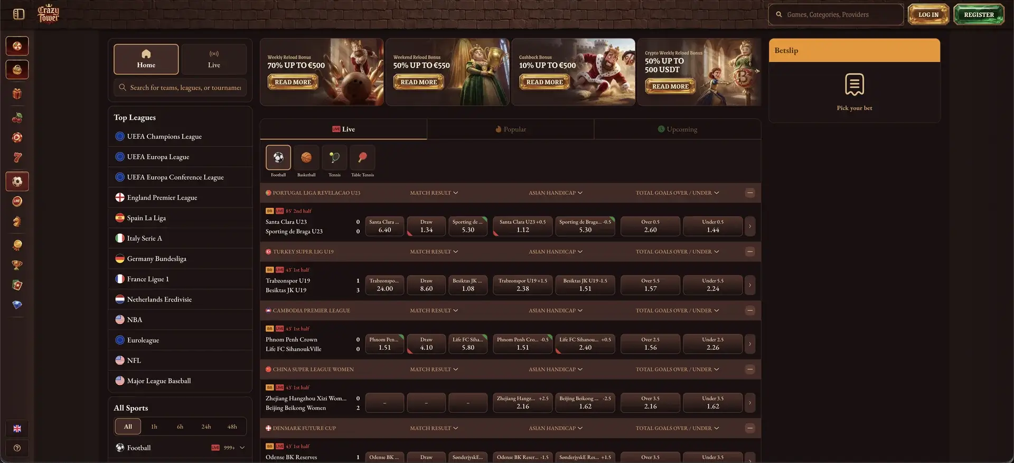
Task: Open the Crazy Tower logo home
Action: coord(48,14)
